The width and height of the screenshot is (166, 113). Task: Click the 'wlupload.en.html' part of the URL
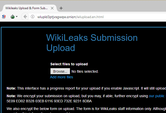[90, 17]
